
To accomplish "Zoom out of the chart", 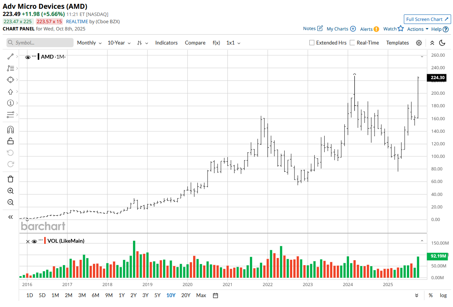I will [10, 202].
